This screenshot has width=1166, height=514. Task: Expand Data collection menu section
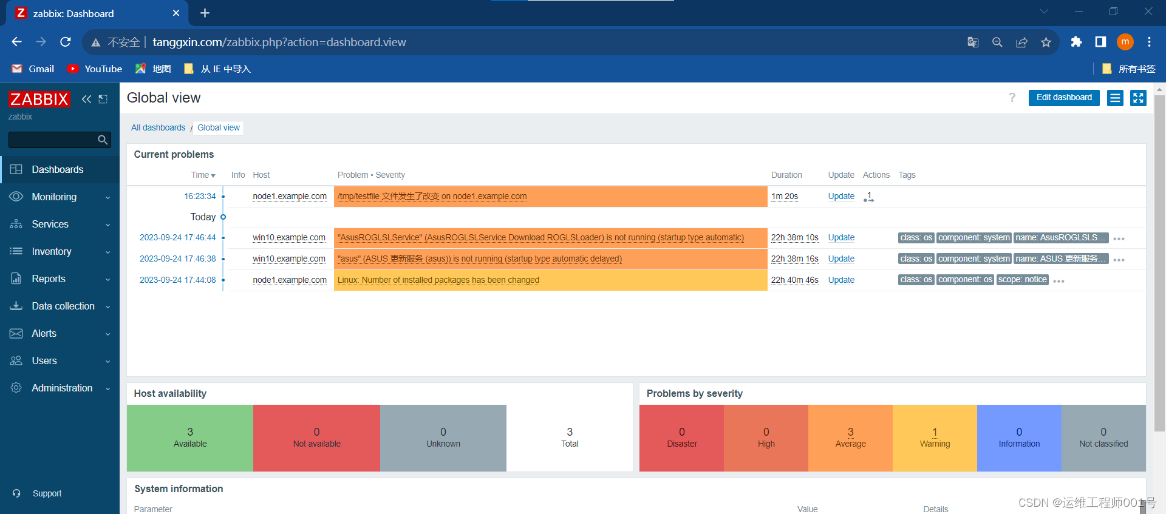pyautogui.click(x=60, y=306)
